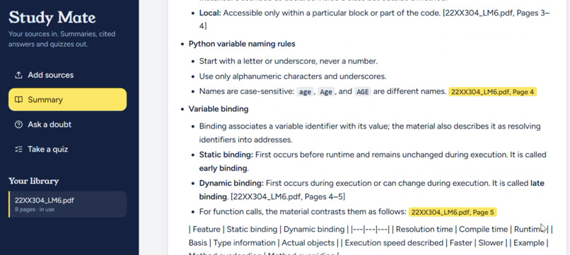Select the Summary menu item
Viewport: 570px width, 255px height.
[68, 100]
